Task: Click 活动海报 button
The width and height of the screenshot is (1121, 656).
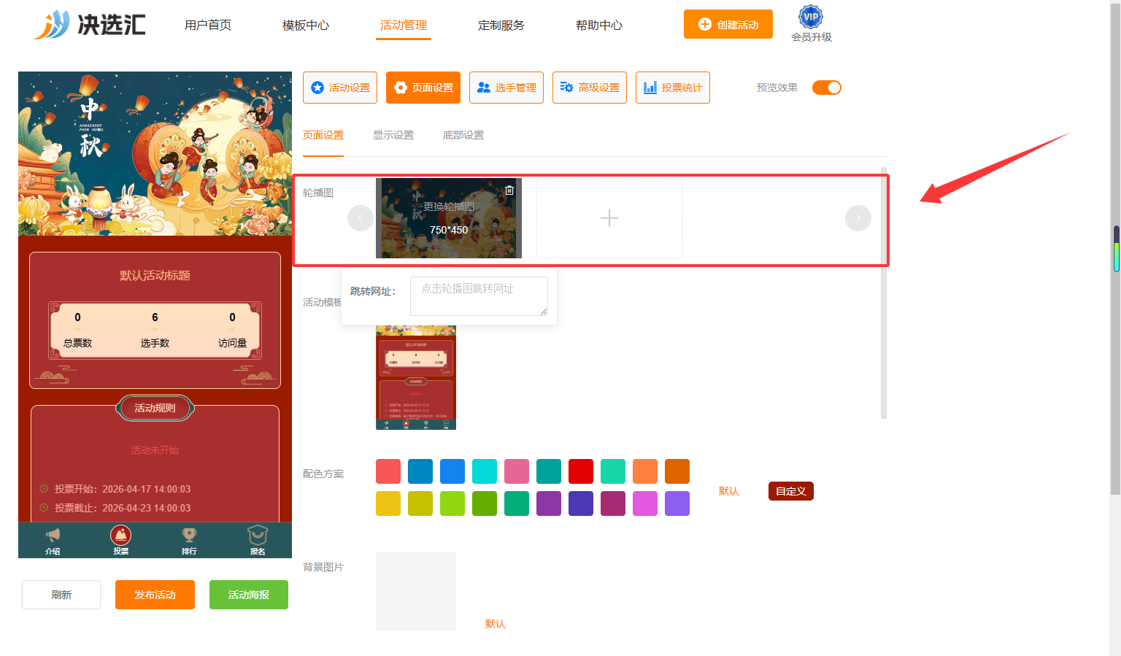Action: 249,595
